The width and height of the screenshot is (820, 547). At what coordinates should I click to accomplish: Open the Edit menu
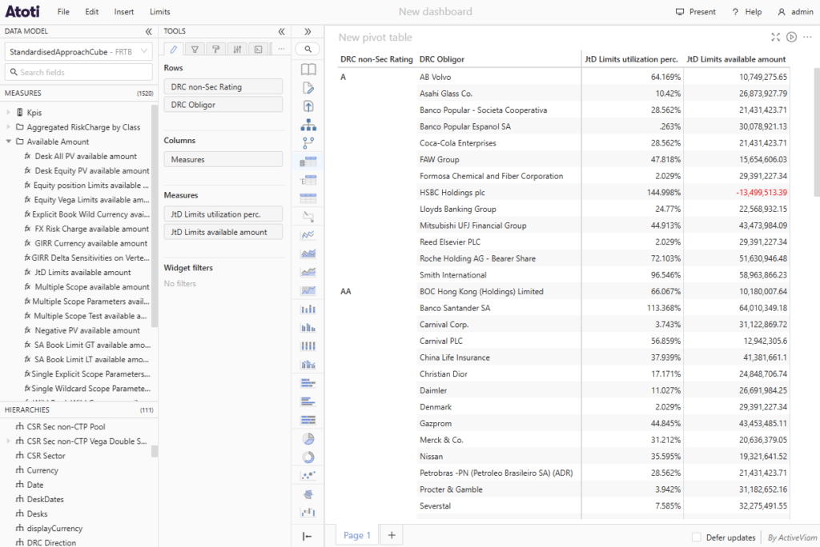tap(92, 11)
